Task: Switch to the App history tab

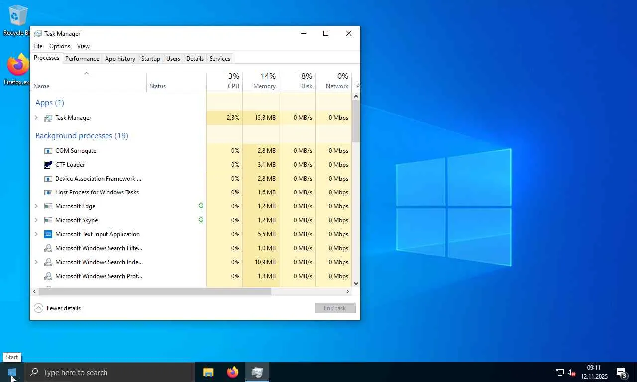Action: point(120,59)
